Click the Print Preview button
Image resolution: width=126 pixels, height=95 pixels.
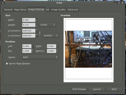point(79,89)
